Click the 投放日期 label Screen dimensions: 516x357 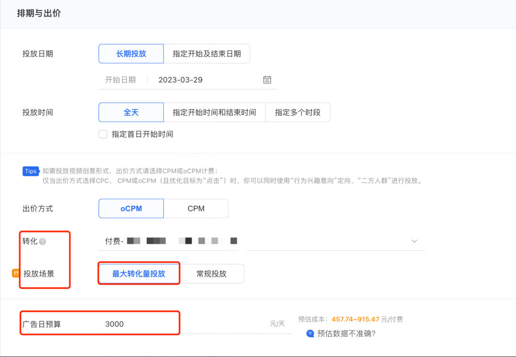(38, 53)
